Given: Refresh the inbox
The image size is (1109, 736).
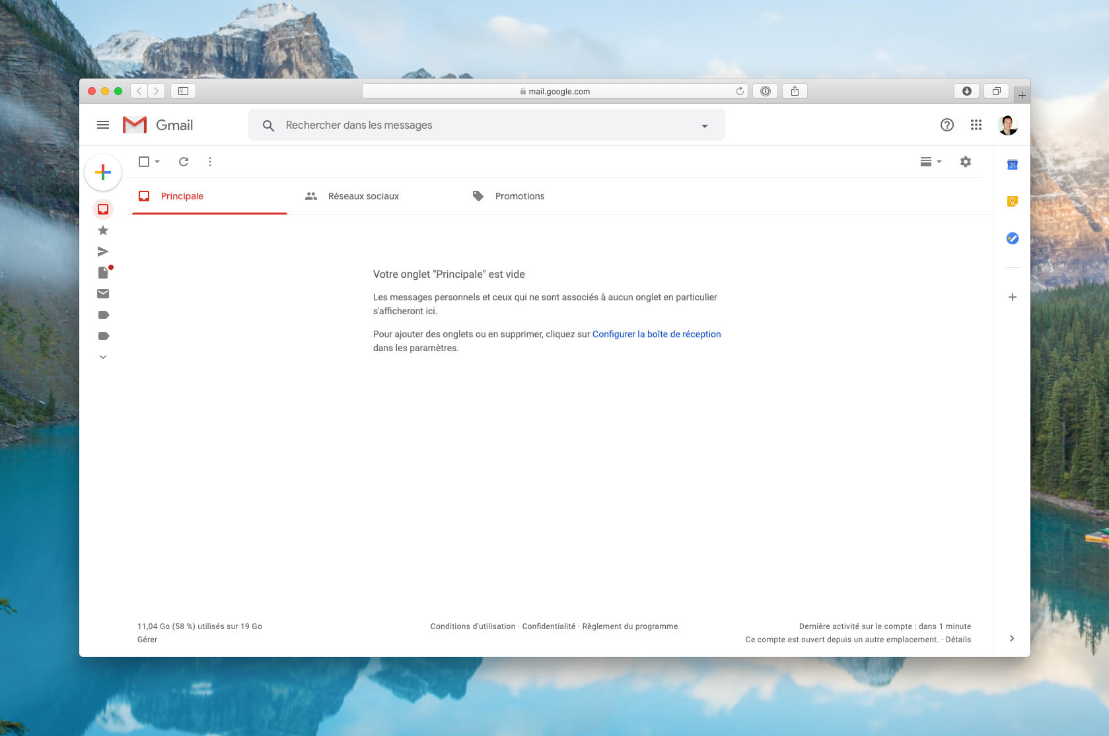Looking at the screenshot, I should click(184, 162).
